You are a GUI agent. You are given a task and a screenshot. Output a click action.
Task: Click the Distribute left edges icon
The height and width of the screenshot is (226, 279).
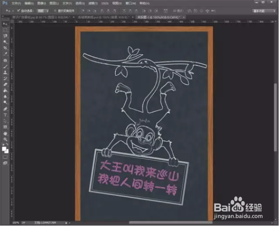click(x=144, y=11)
